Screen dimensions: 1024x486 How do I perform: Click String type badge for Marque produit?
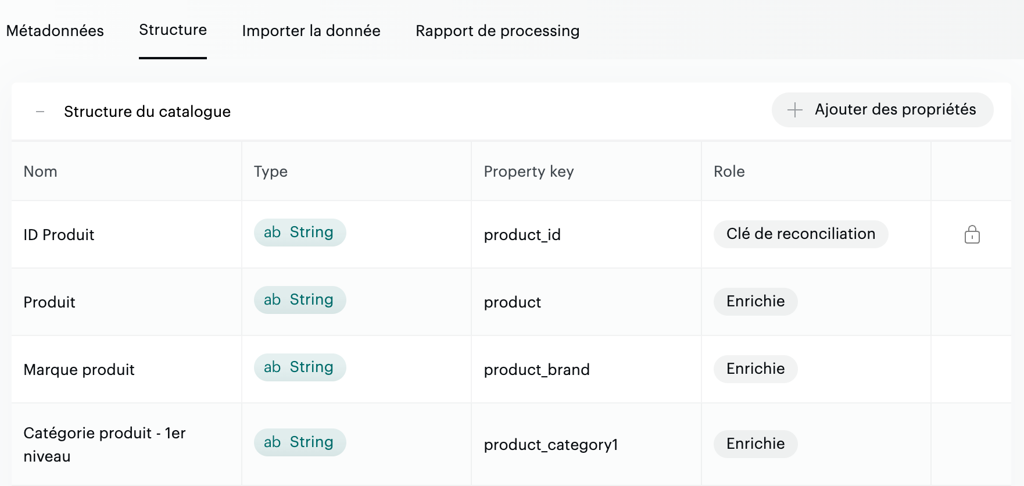[x=299, y=367]
